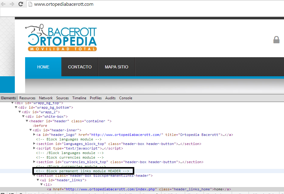Open the HOME navigation item
This screenshot has width=284, height=194.
(43, 67)
